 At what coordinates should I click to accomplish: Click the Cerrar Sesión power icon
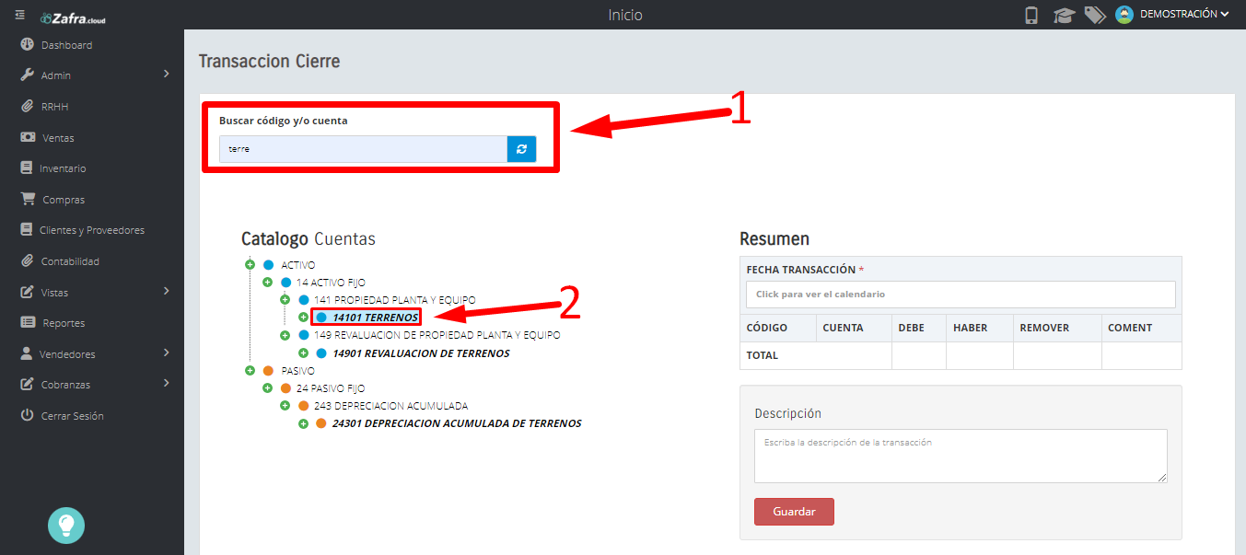point(28,415)
